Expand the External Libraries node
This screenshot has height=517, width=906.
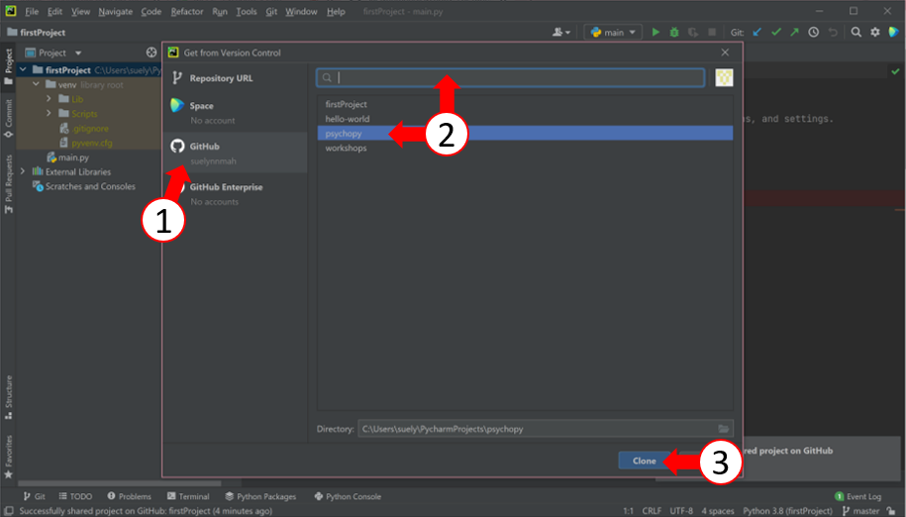point(24,171)
